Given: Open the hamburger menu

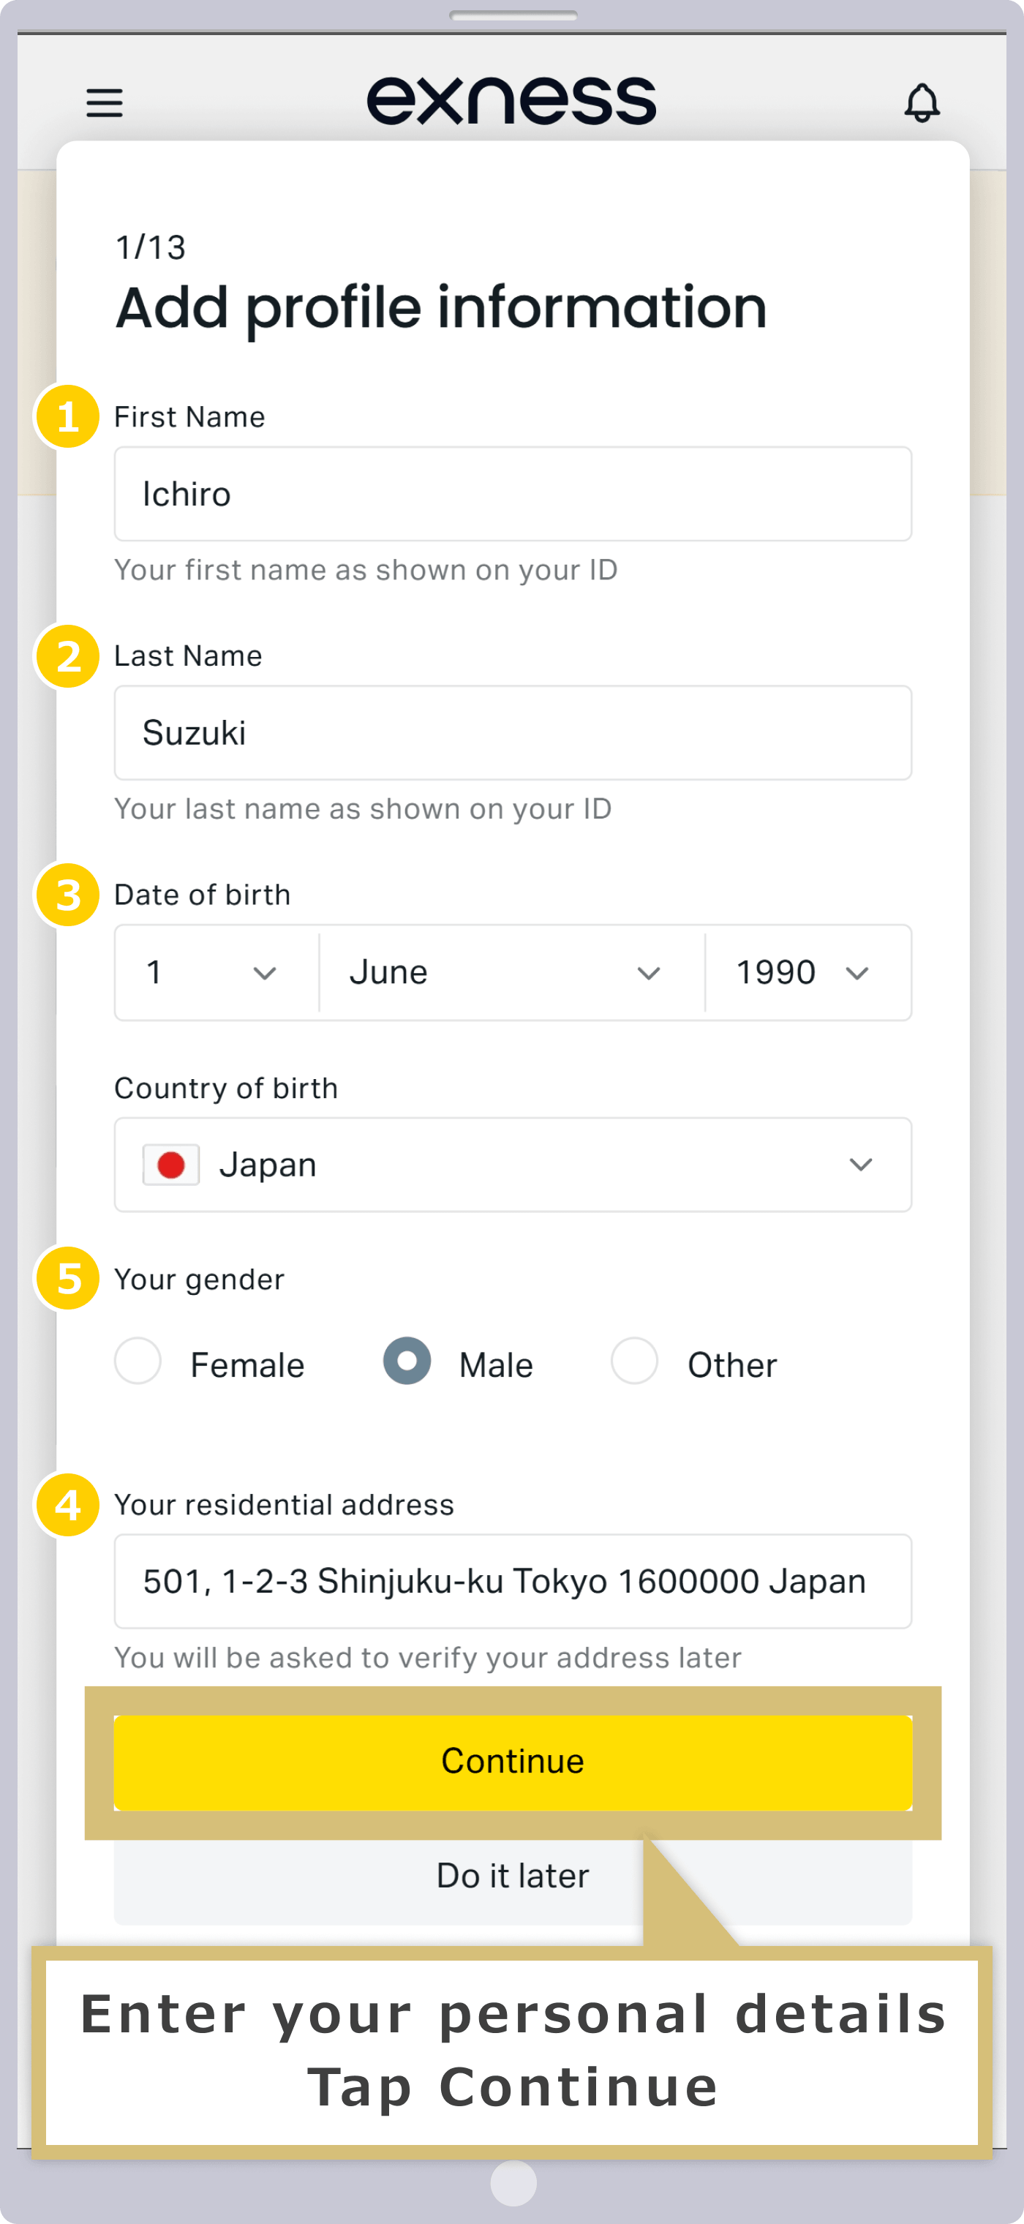Looking at the screenshot, I should [x=105, y=102].
